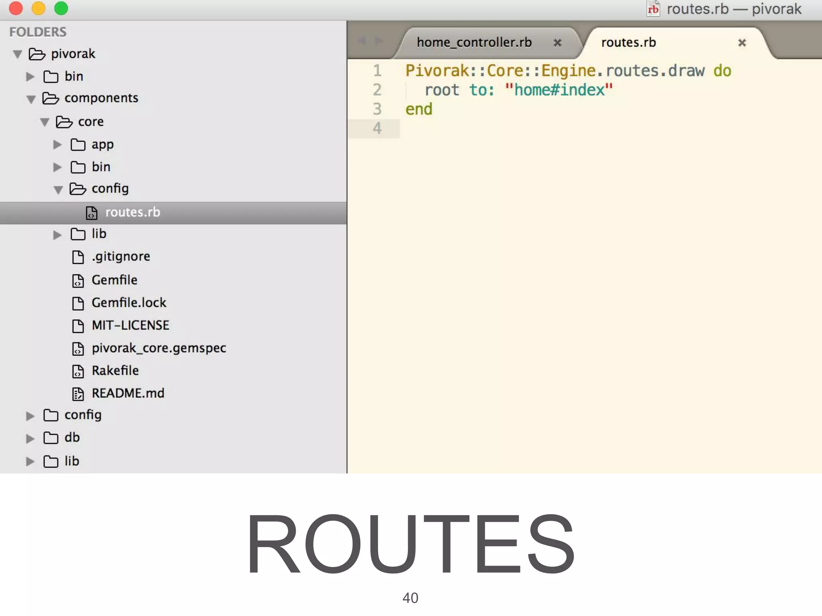Viewport: 822px width, 616px height.
Task: Click the routes.rb file icon in the sidebar
Action: (x=92, y=213)
